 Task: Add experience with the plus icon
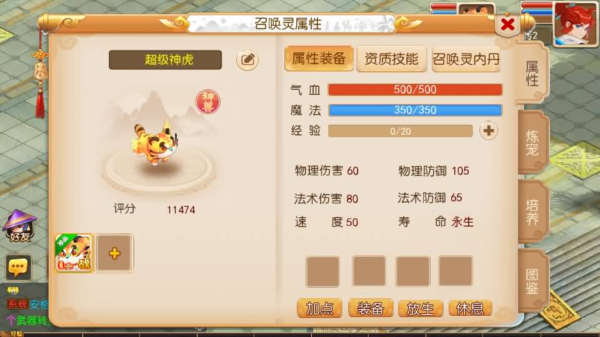click(488, 130)
